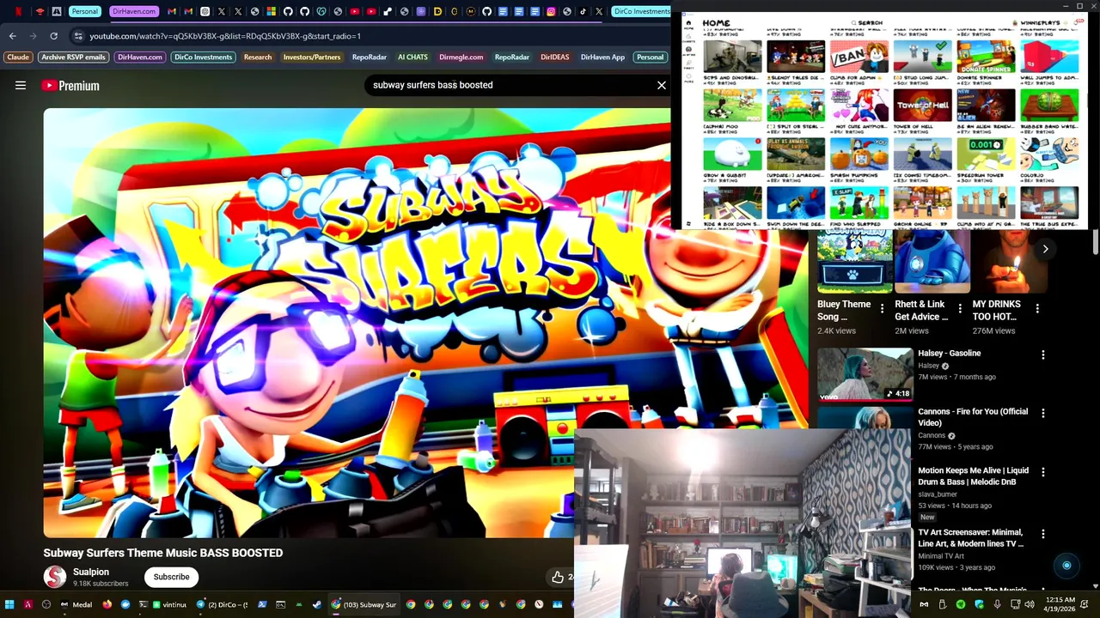Open the Charts icon in Roblox sidebar
This screenshot has height=618, width=1100.
pos(688,38)
